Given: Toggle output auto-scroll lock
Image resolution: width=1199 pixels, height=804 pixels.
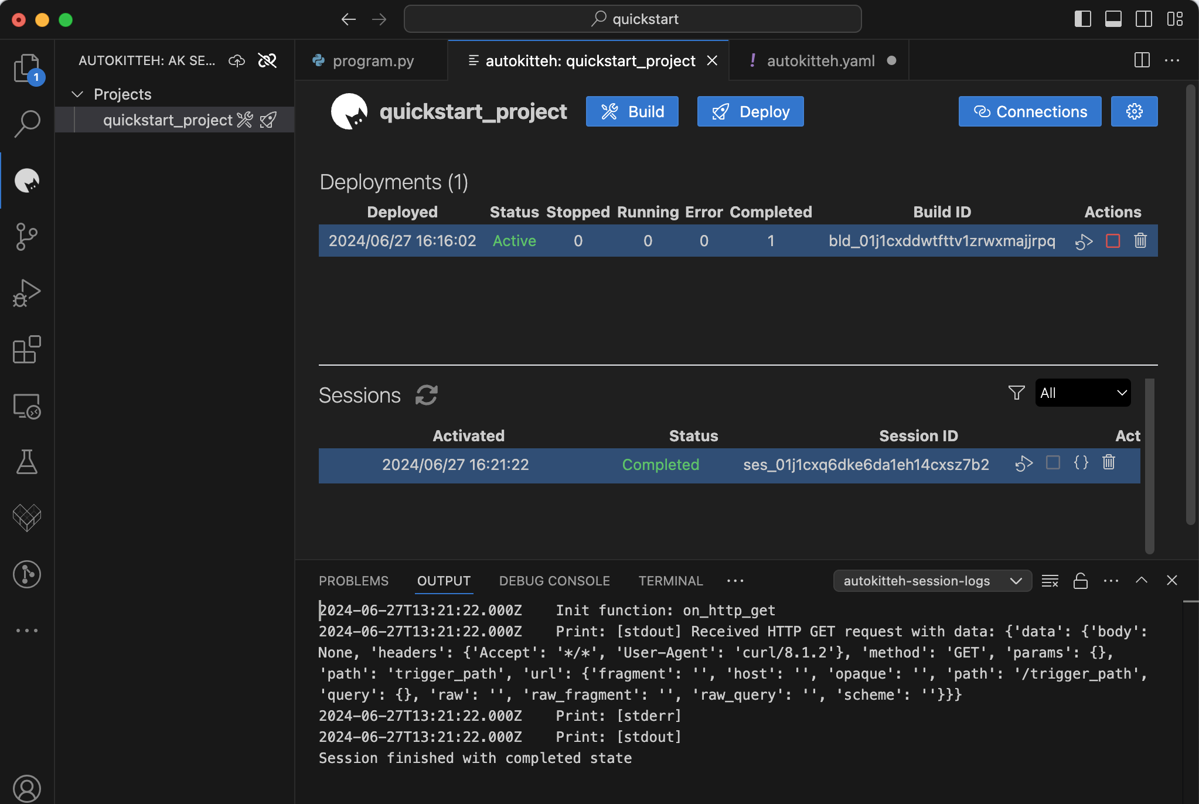Looking at the screenshot, I should coord(1081,581).
